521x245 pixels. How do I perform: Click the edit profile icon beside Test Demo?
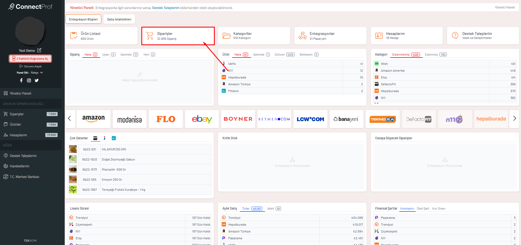pos(39,50)
